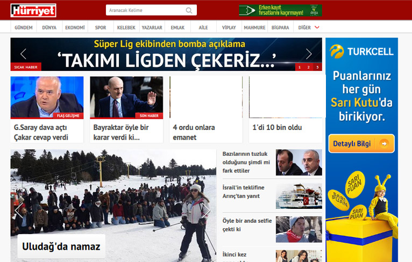Open 'TAKIMI LİGDEN ÇEKERİZ' headline
The width and height of the screenshot is (412, 262).
(167, 60)
